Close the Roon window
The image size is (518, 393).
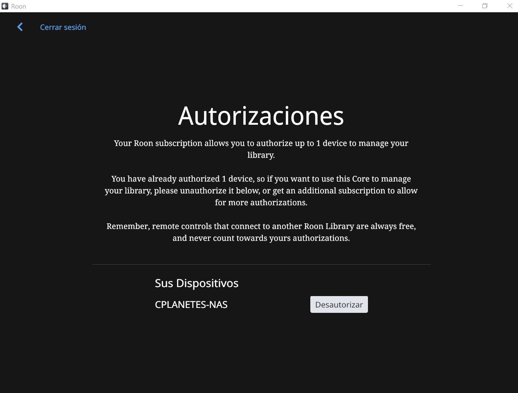tap(509, 6)
